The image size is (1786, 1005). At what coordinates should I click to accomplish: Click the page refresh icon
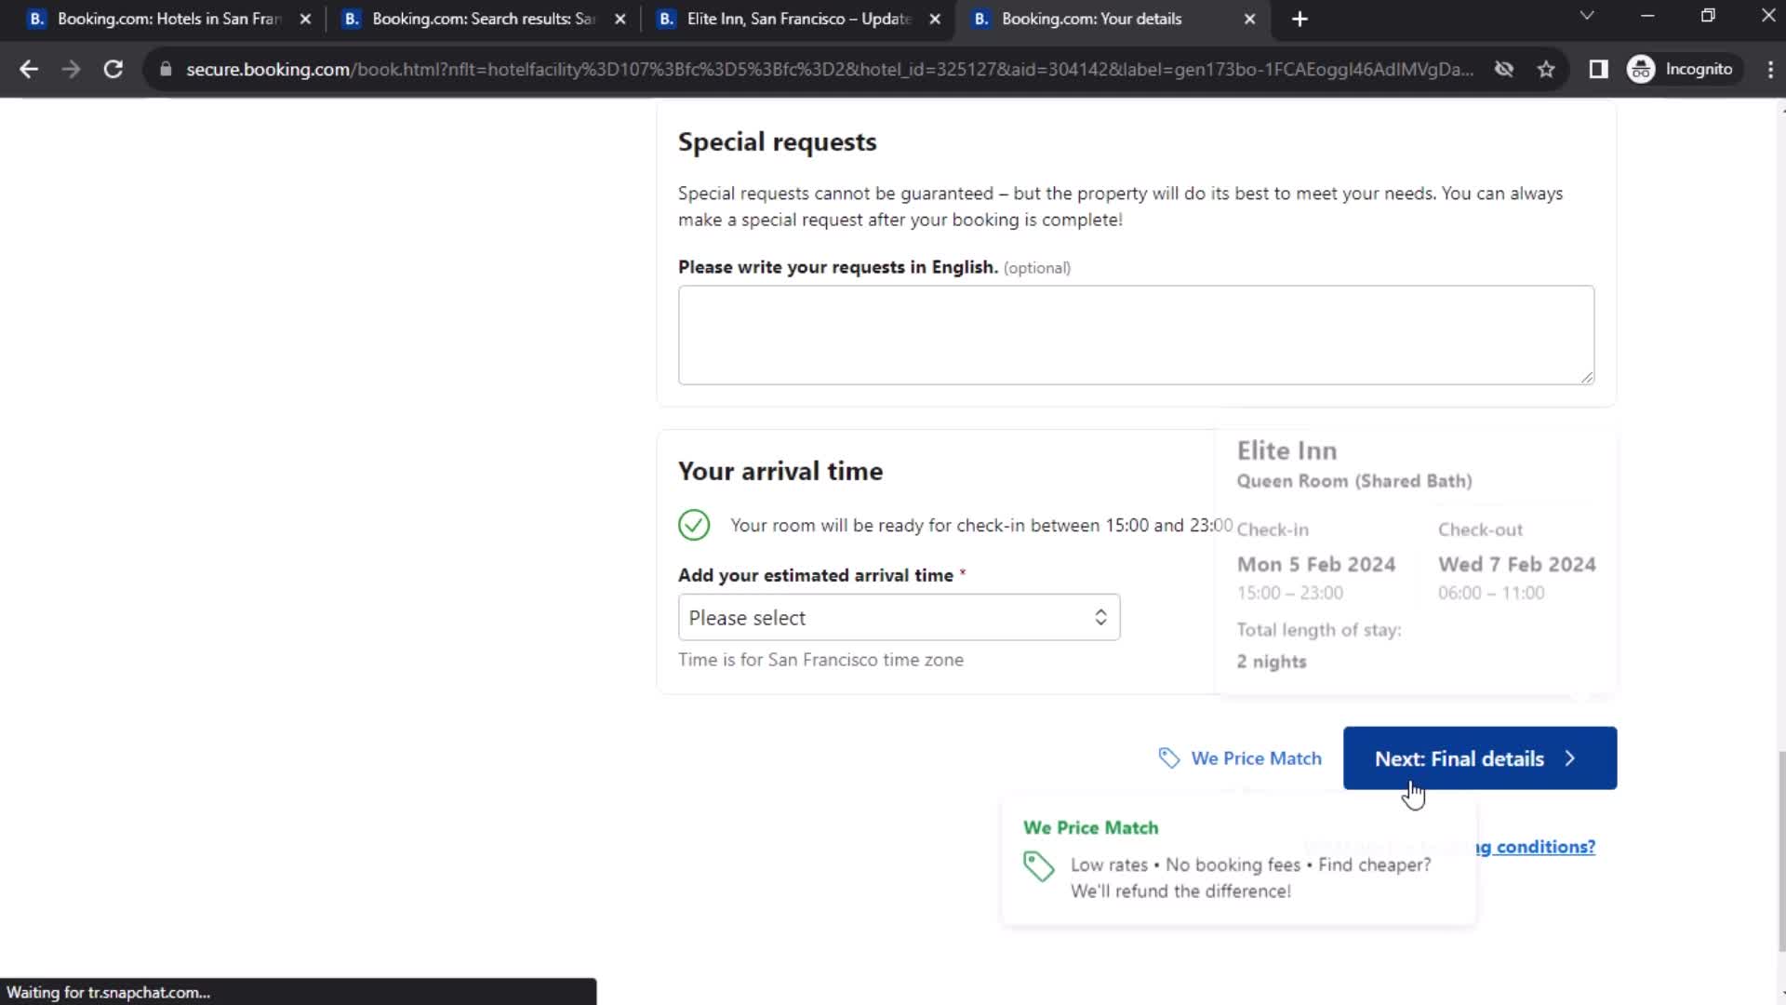tap(112, 69)
